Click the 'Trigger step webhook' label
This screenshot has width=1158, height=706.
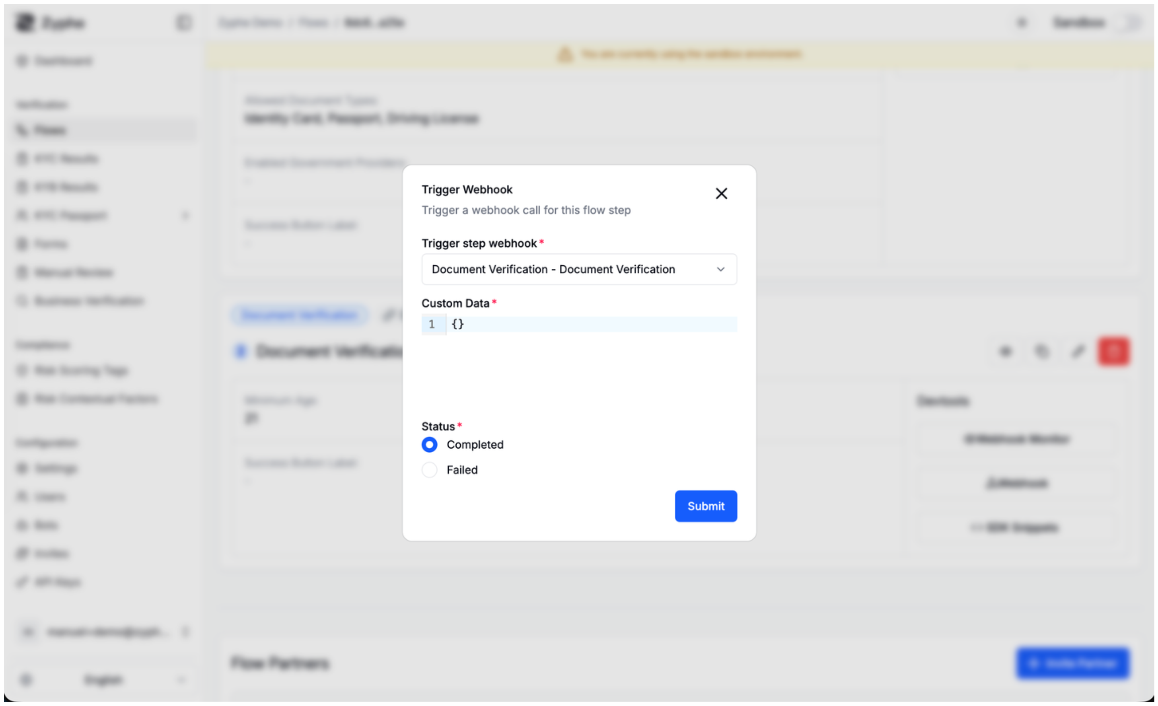click(x=479, y=243)
